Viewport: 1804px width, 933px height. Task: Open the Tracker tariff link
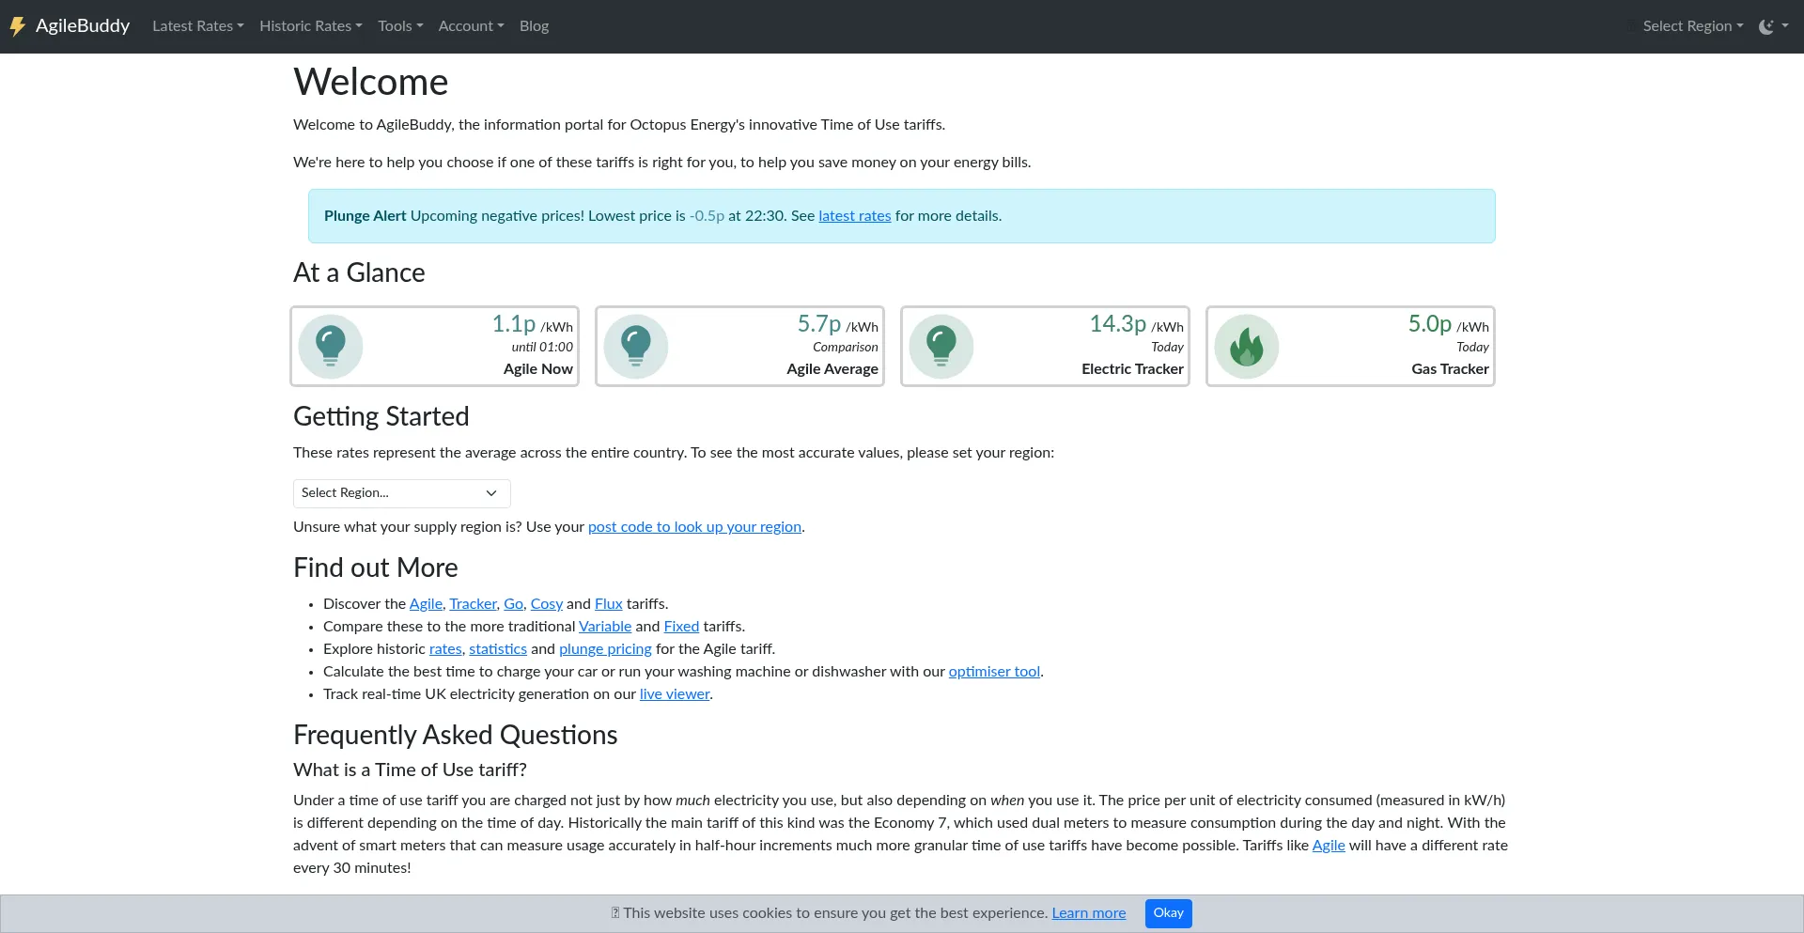click(473, 604)
